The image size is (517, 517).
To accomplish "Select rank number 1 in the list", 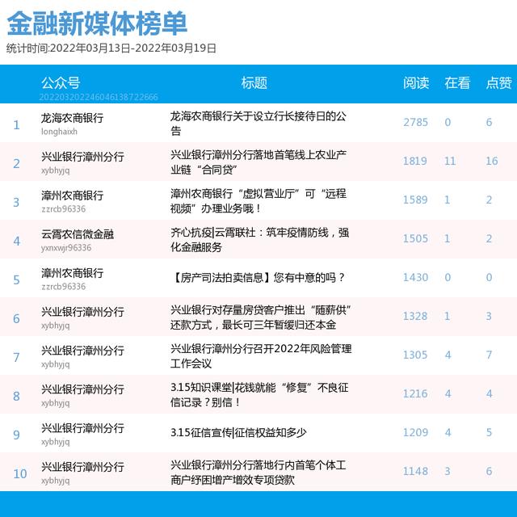I will 16,125.
